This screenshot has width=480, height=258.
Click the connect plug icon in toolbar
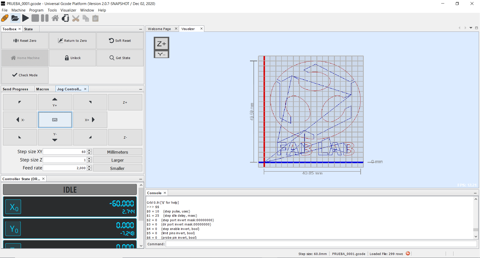(5, 18)
